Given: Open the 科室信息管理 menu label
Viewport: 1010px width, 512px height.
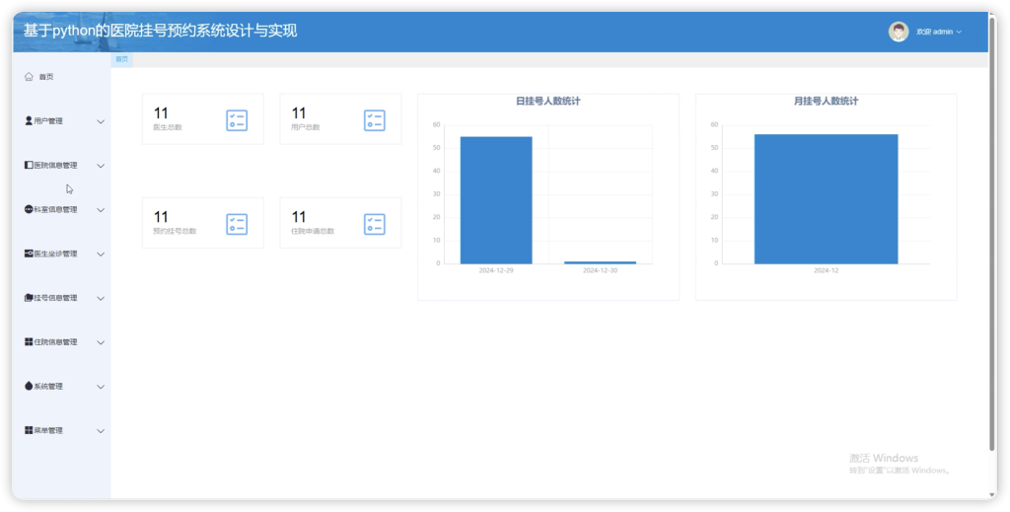Looking at the screenshot, I should [x=55, y=210].
